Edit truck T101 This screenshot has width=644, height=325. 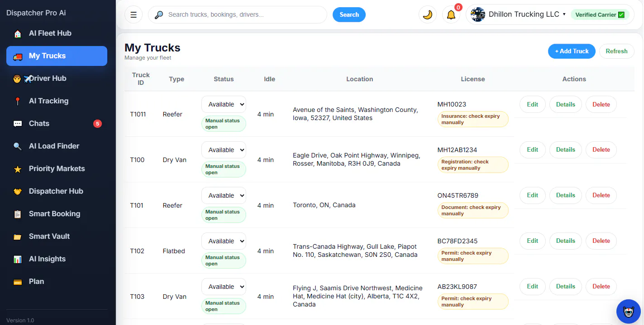[x=532, y=195]
